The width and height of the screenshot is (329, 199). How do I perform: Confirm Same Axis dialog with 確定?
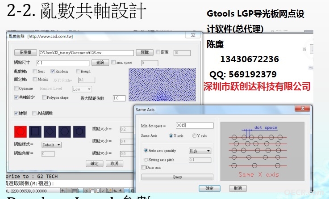click(x=209, y=188)
